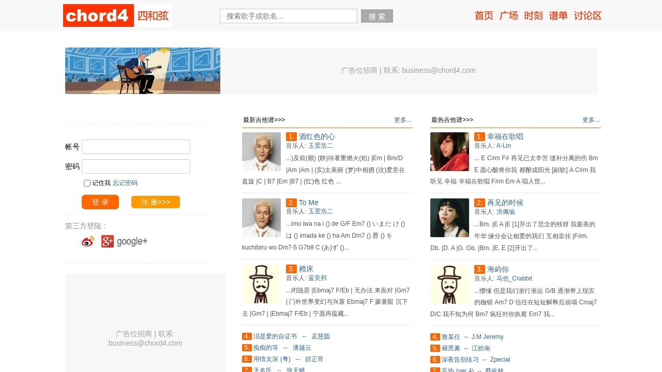Expand 更多 for newest guitar tabs
662x372 pixels.
click(402, 120)
